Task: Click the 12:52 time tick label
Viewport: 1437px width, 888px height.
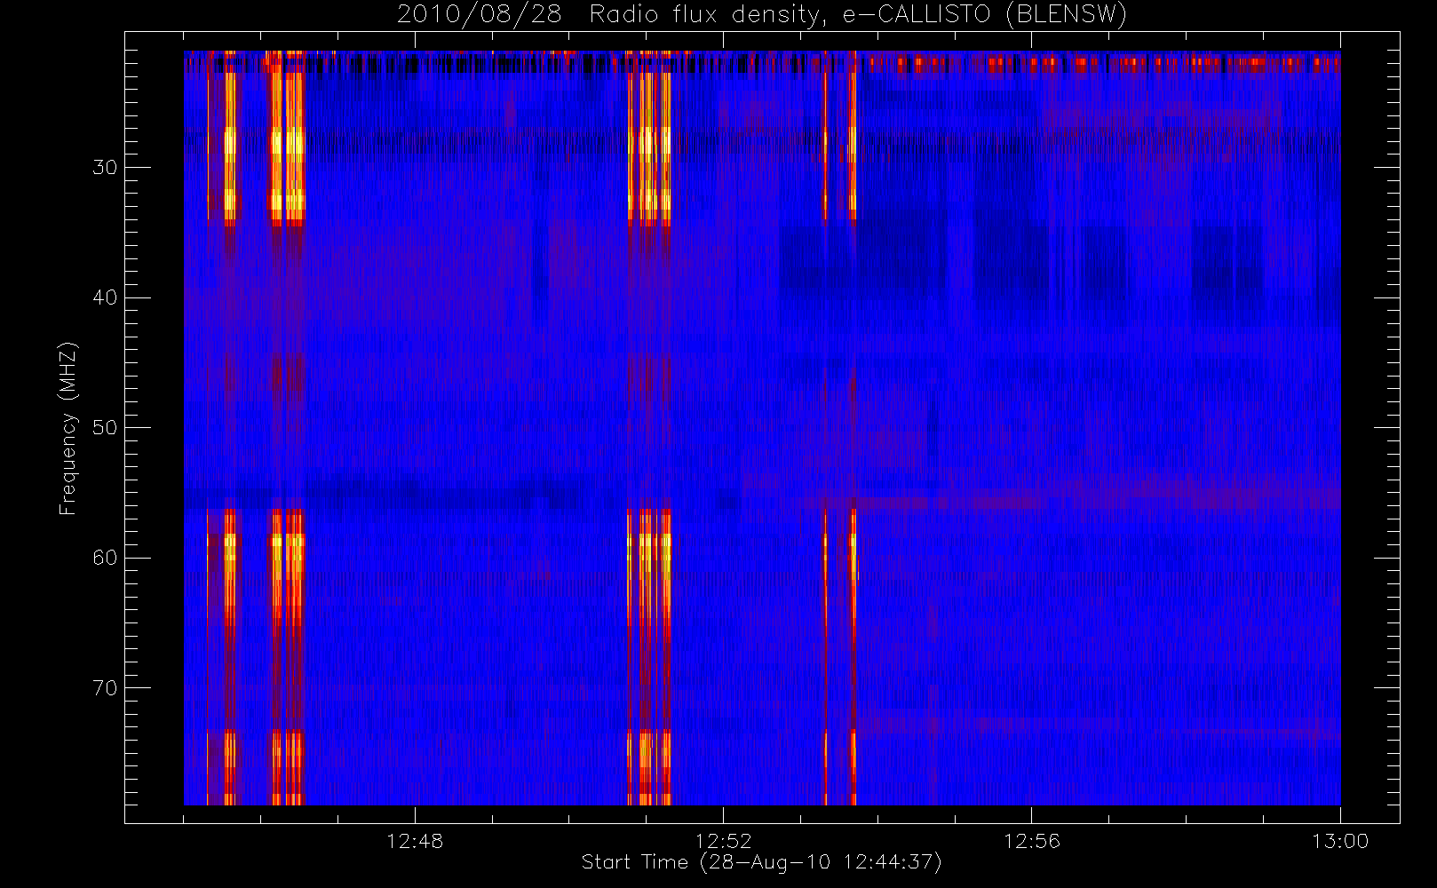Action: pos(723,841)
